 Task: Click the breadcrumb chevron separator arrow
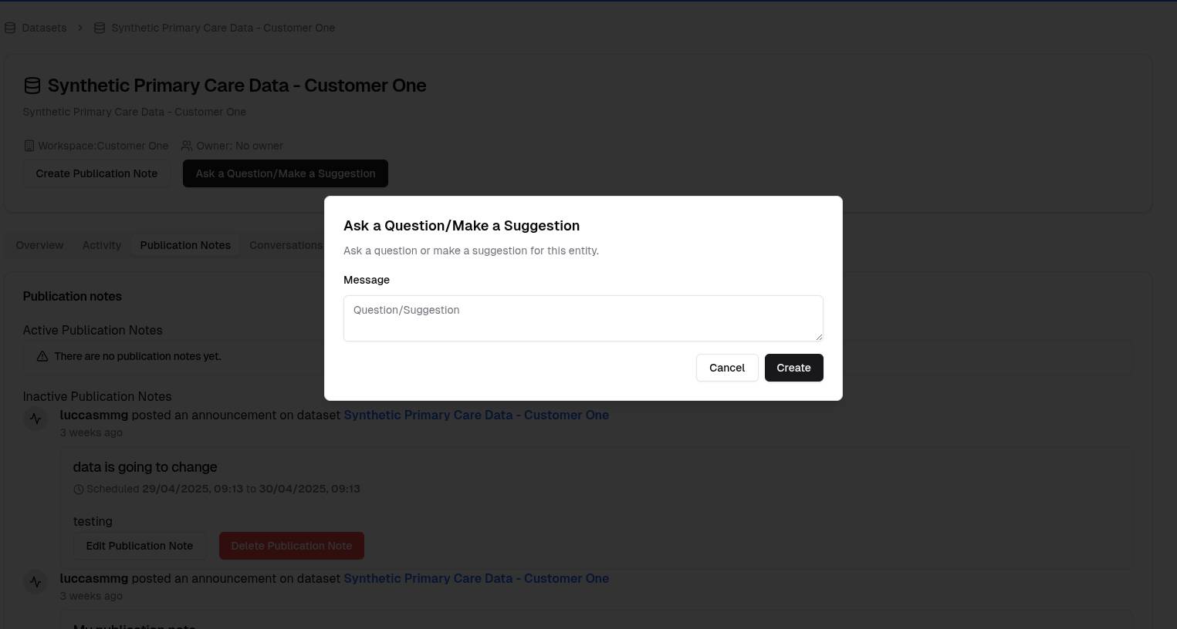[x=79, y=28]
